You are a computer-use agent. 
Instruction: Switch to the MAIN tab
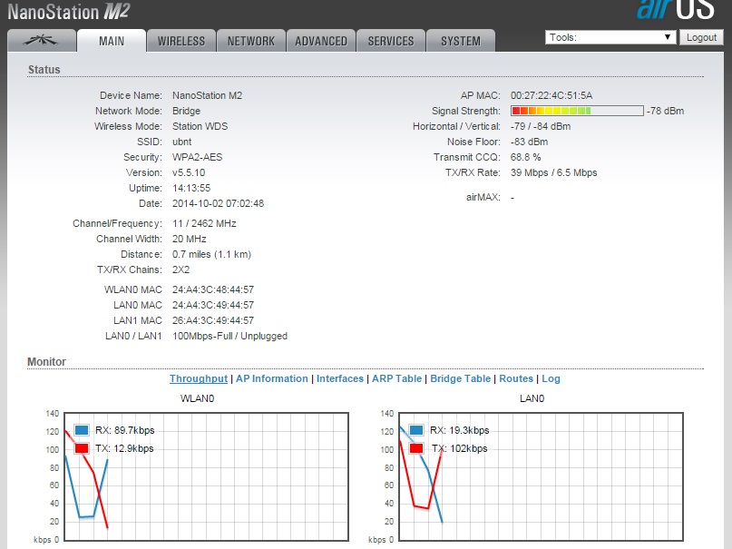(x=112, y=41)
